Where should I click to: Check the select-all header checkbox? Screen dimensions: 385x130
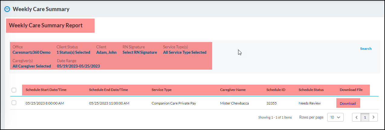pyautogui.click(x=14, y=90)
